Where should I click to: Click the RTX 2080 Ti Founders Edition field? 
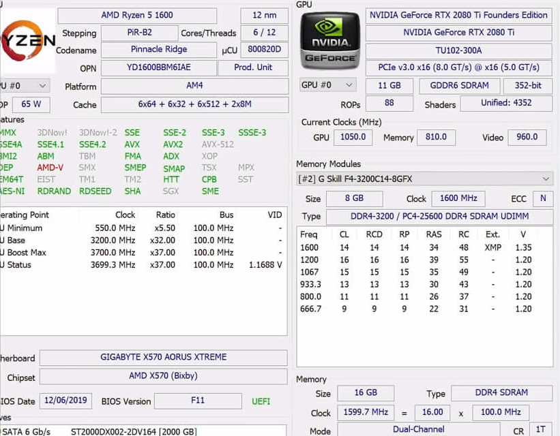click(x=458, y=16)
